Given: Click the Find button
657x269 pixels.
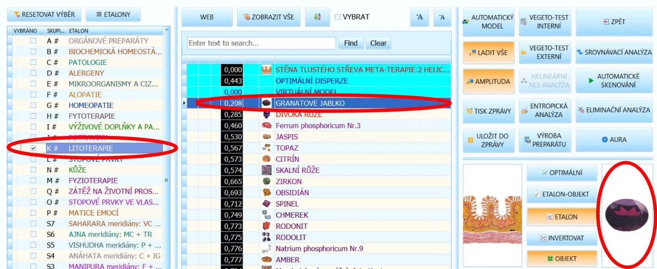Looking at the screenshot, I should click(x=351, y=43).
